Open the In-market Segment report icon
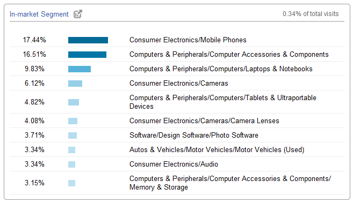This screenshot has height=203, width=353. click(x=78, y=14)
